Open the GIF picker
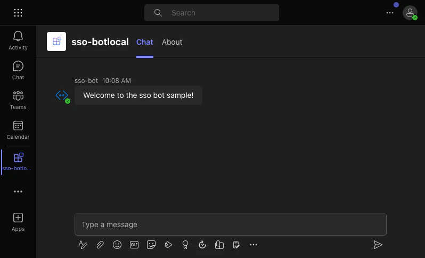This screenshot has width=425, height=258. click(134, 245)
